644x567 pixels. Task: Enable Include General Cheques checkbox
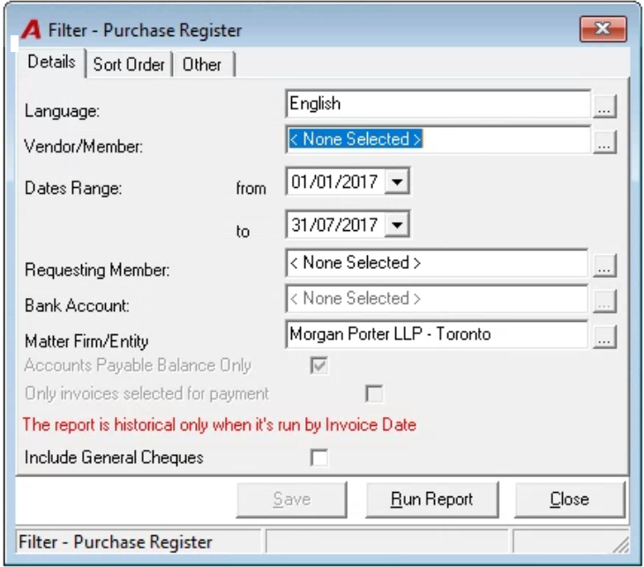(319, 458)
